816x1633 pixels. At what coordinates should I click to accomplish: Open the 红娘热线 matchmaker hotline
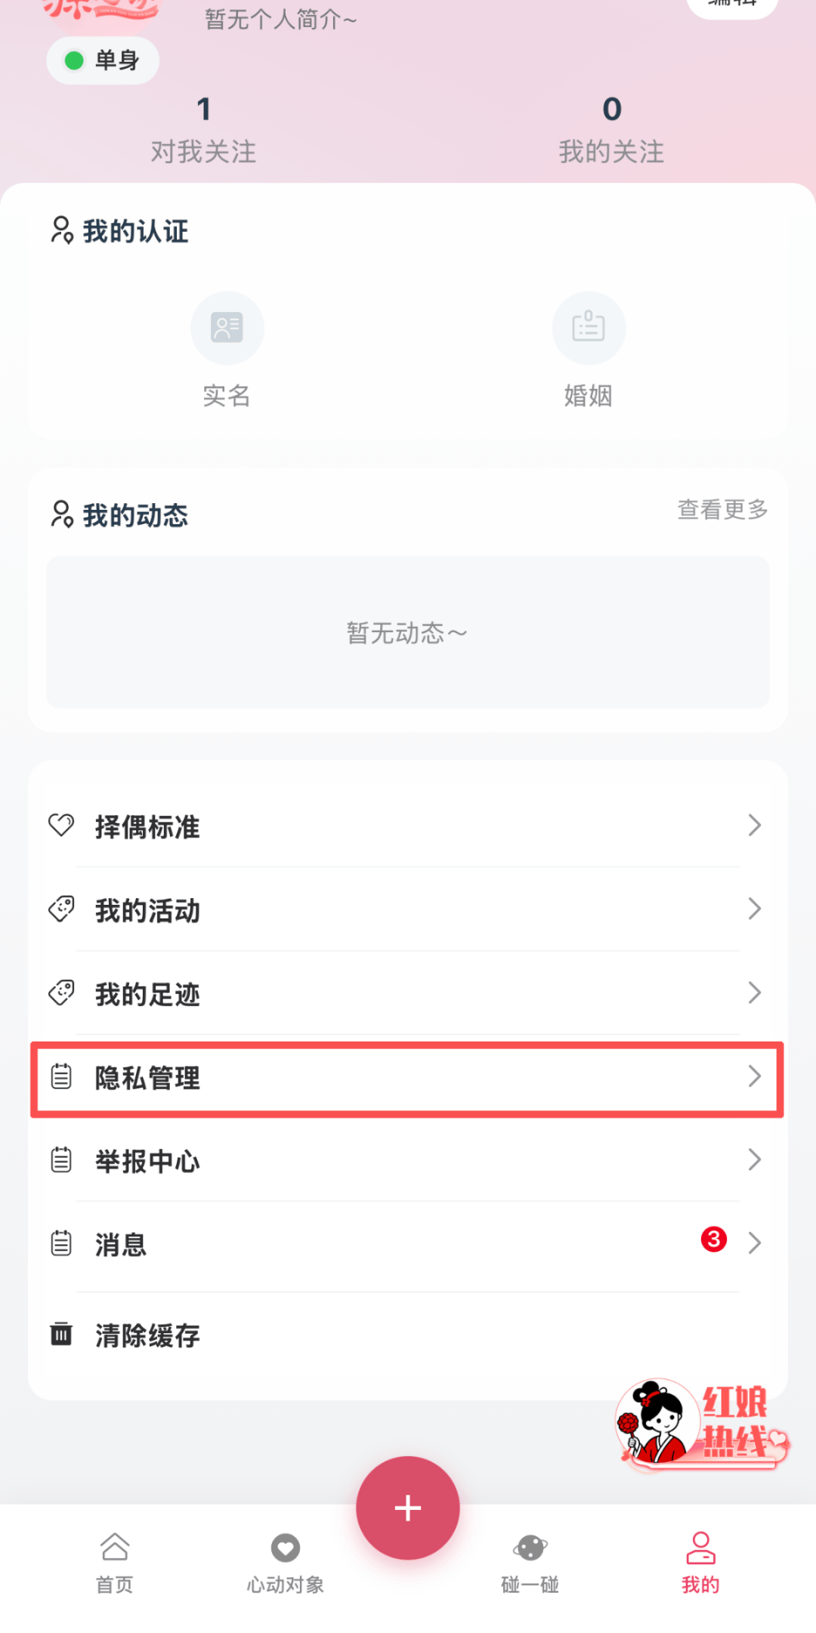click(x=701, y=1425)
